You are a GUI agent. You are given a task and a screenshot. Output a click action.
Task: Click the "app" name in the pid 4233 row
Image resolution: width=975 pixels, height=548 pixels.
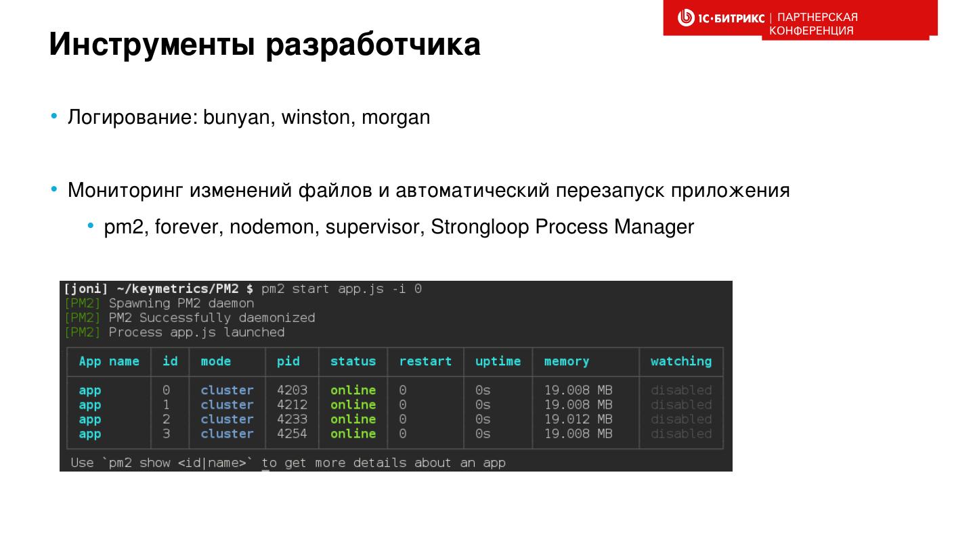pos(89,419)
